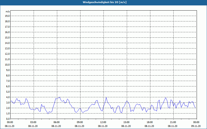The height and width of the screenshot is (129, 207).
Task: Click the wind speed peak just after 12:00
Action: pyautogui.click(x=106, y=98)
